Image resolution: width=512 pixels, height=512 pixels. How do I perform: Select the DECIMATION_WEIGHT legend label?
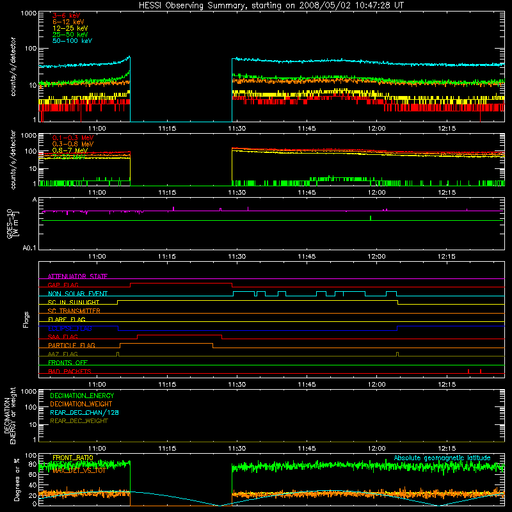[81, 404]
